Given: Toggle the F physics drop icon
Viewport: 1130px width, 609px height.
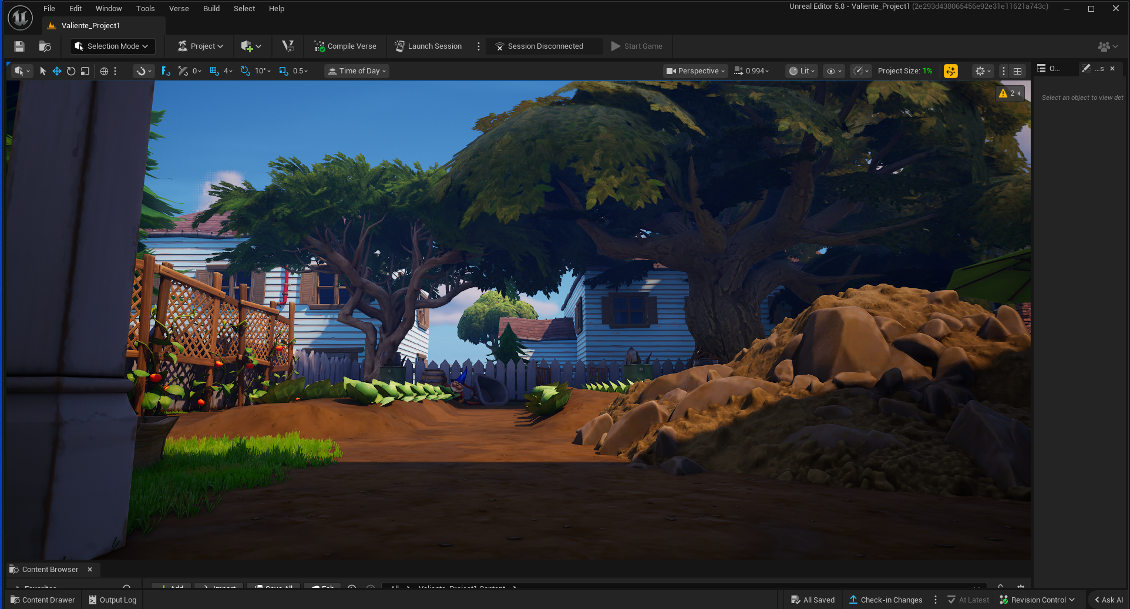Looking at the screenshot, I should coord(166,71).
